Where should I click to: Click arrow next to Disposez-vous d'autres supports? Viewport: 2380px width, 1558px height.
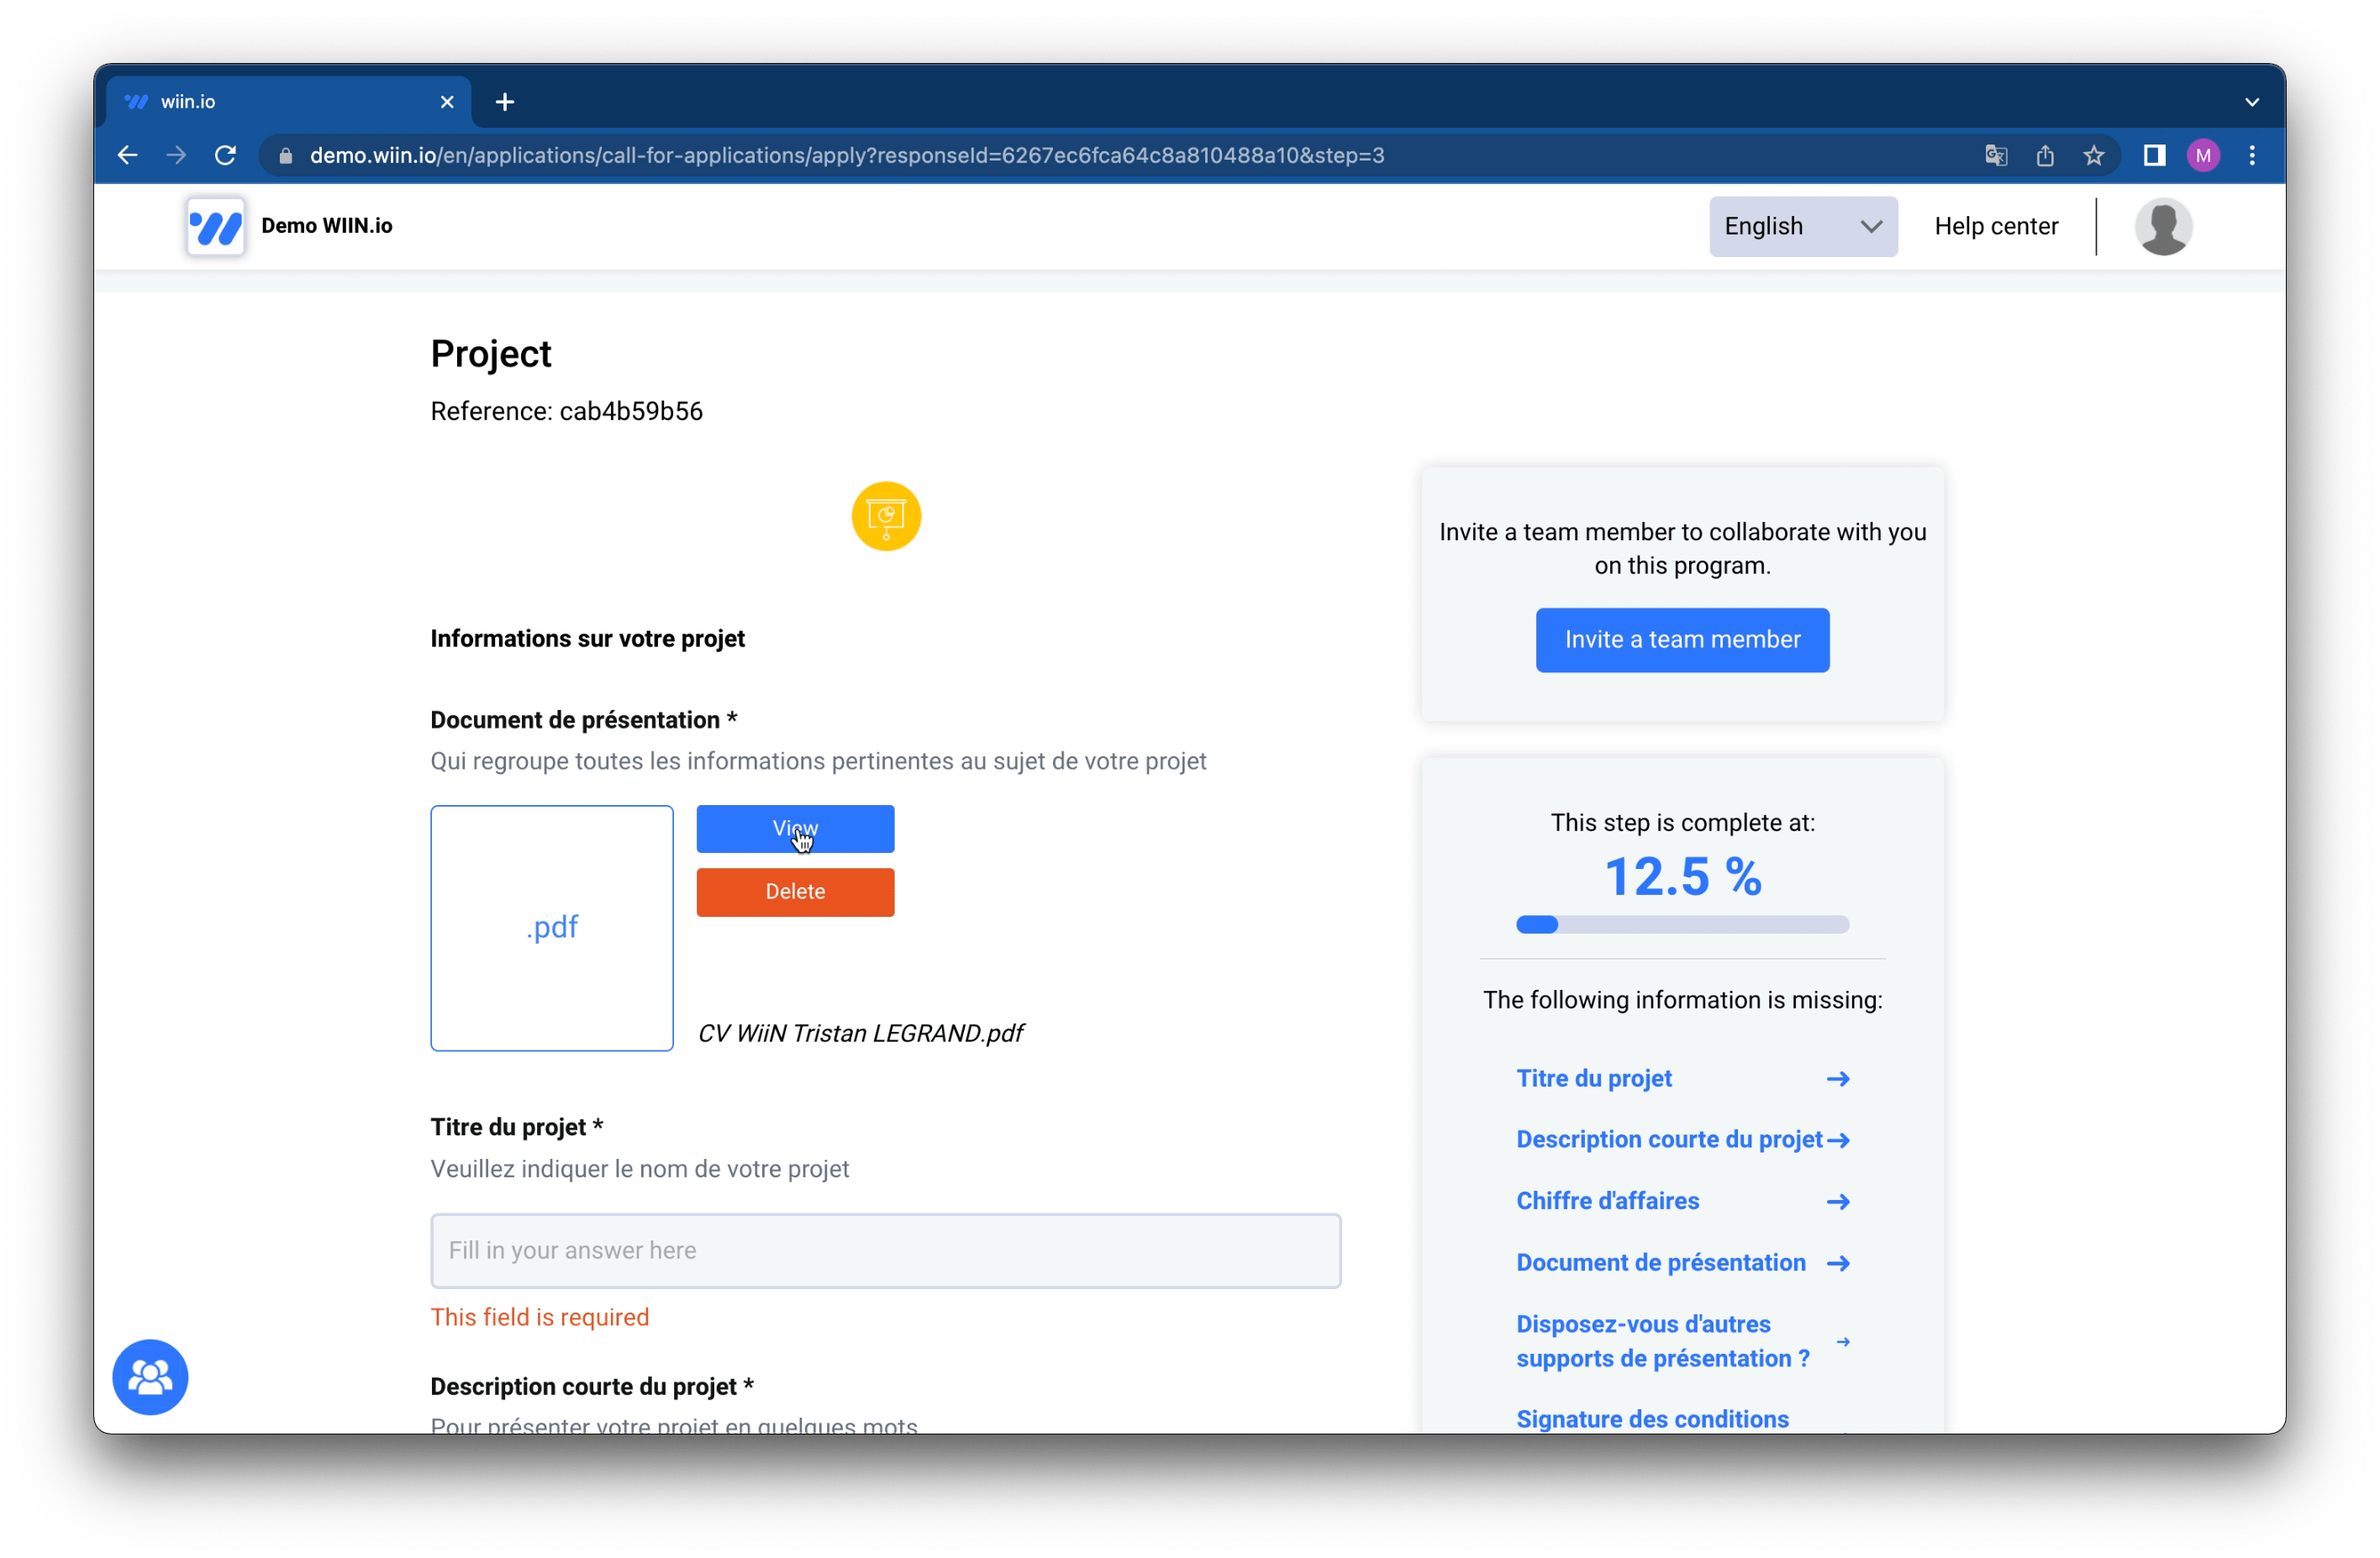coord(1842,1341)
